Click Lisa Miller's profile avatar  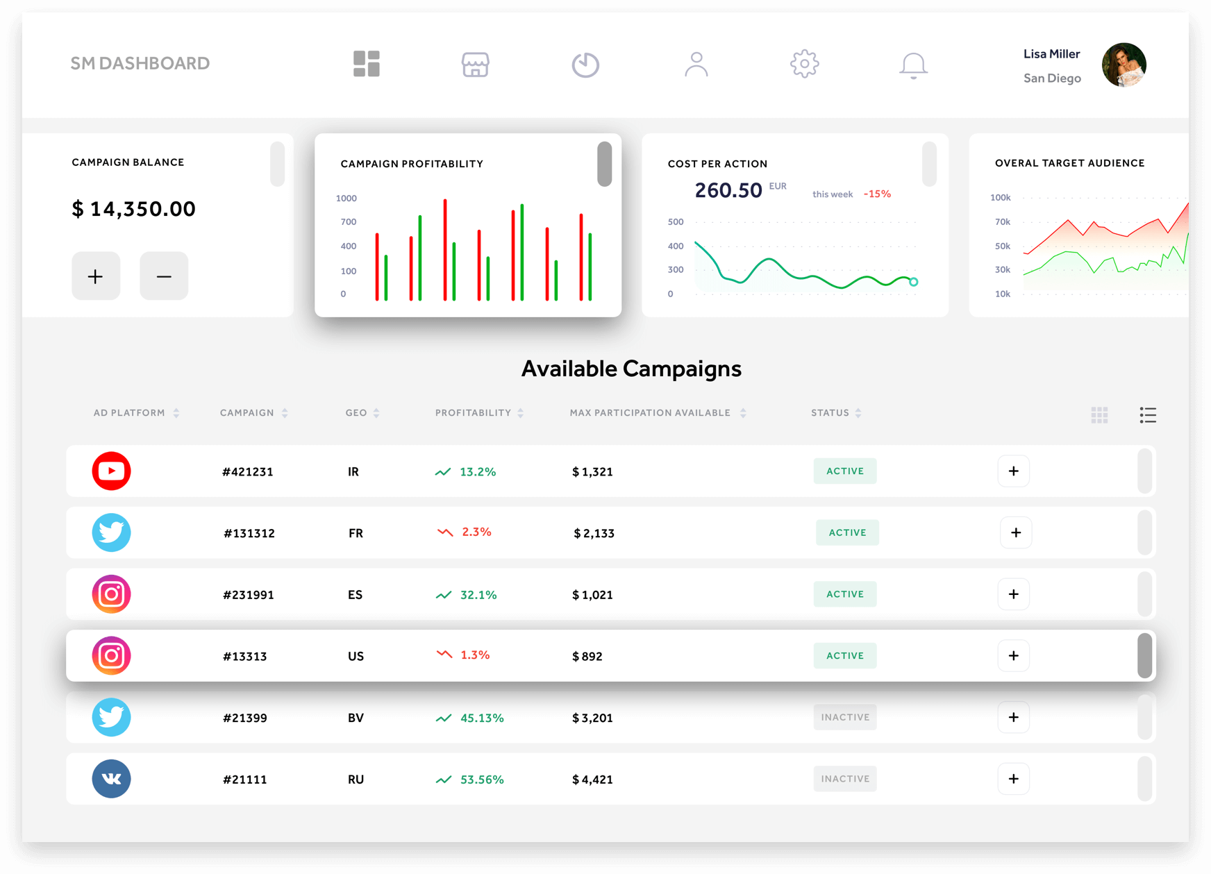click(1124, 65)
